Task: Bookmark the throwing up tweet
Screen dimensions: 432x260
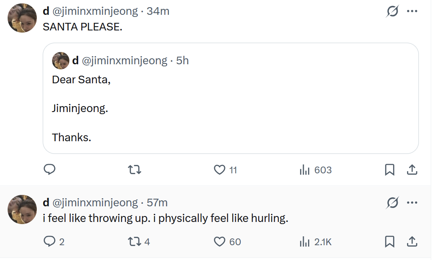Action: pyautogui.click(x=390, y=241)
